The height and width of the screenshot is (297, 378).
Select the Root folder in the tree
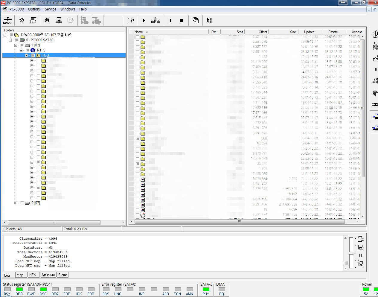46,55
